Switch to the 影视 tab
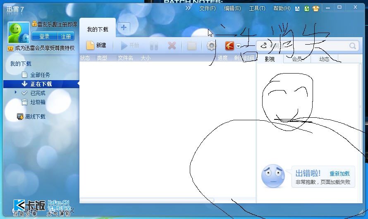Viewport: 368px width, 219px height. pos(270,59)
